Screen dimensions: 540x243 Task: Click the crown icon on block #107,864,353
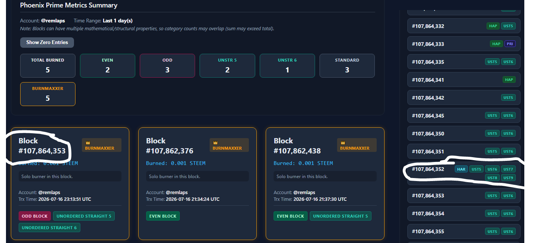[x=87, y=143]
